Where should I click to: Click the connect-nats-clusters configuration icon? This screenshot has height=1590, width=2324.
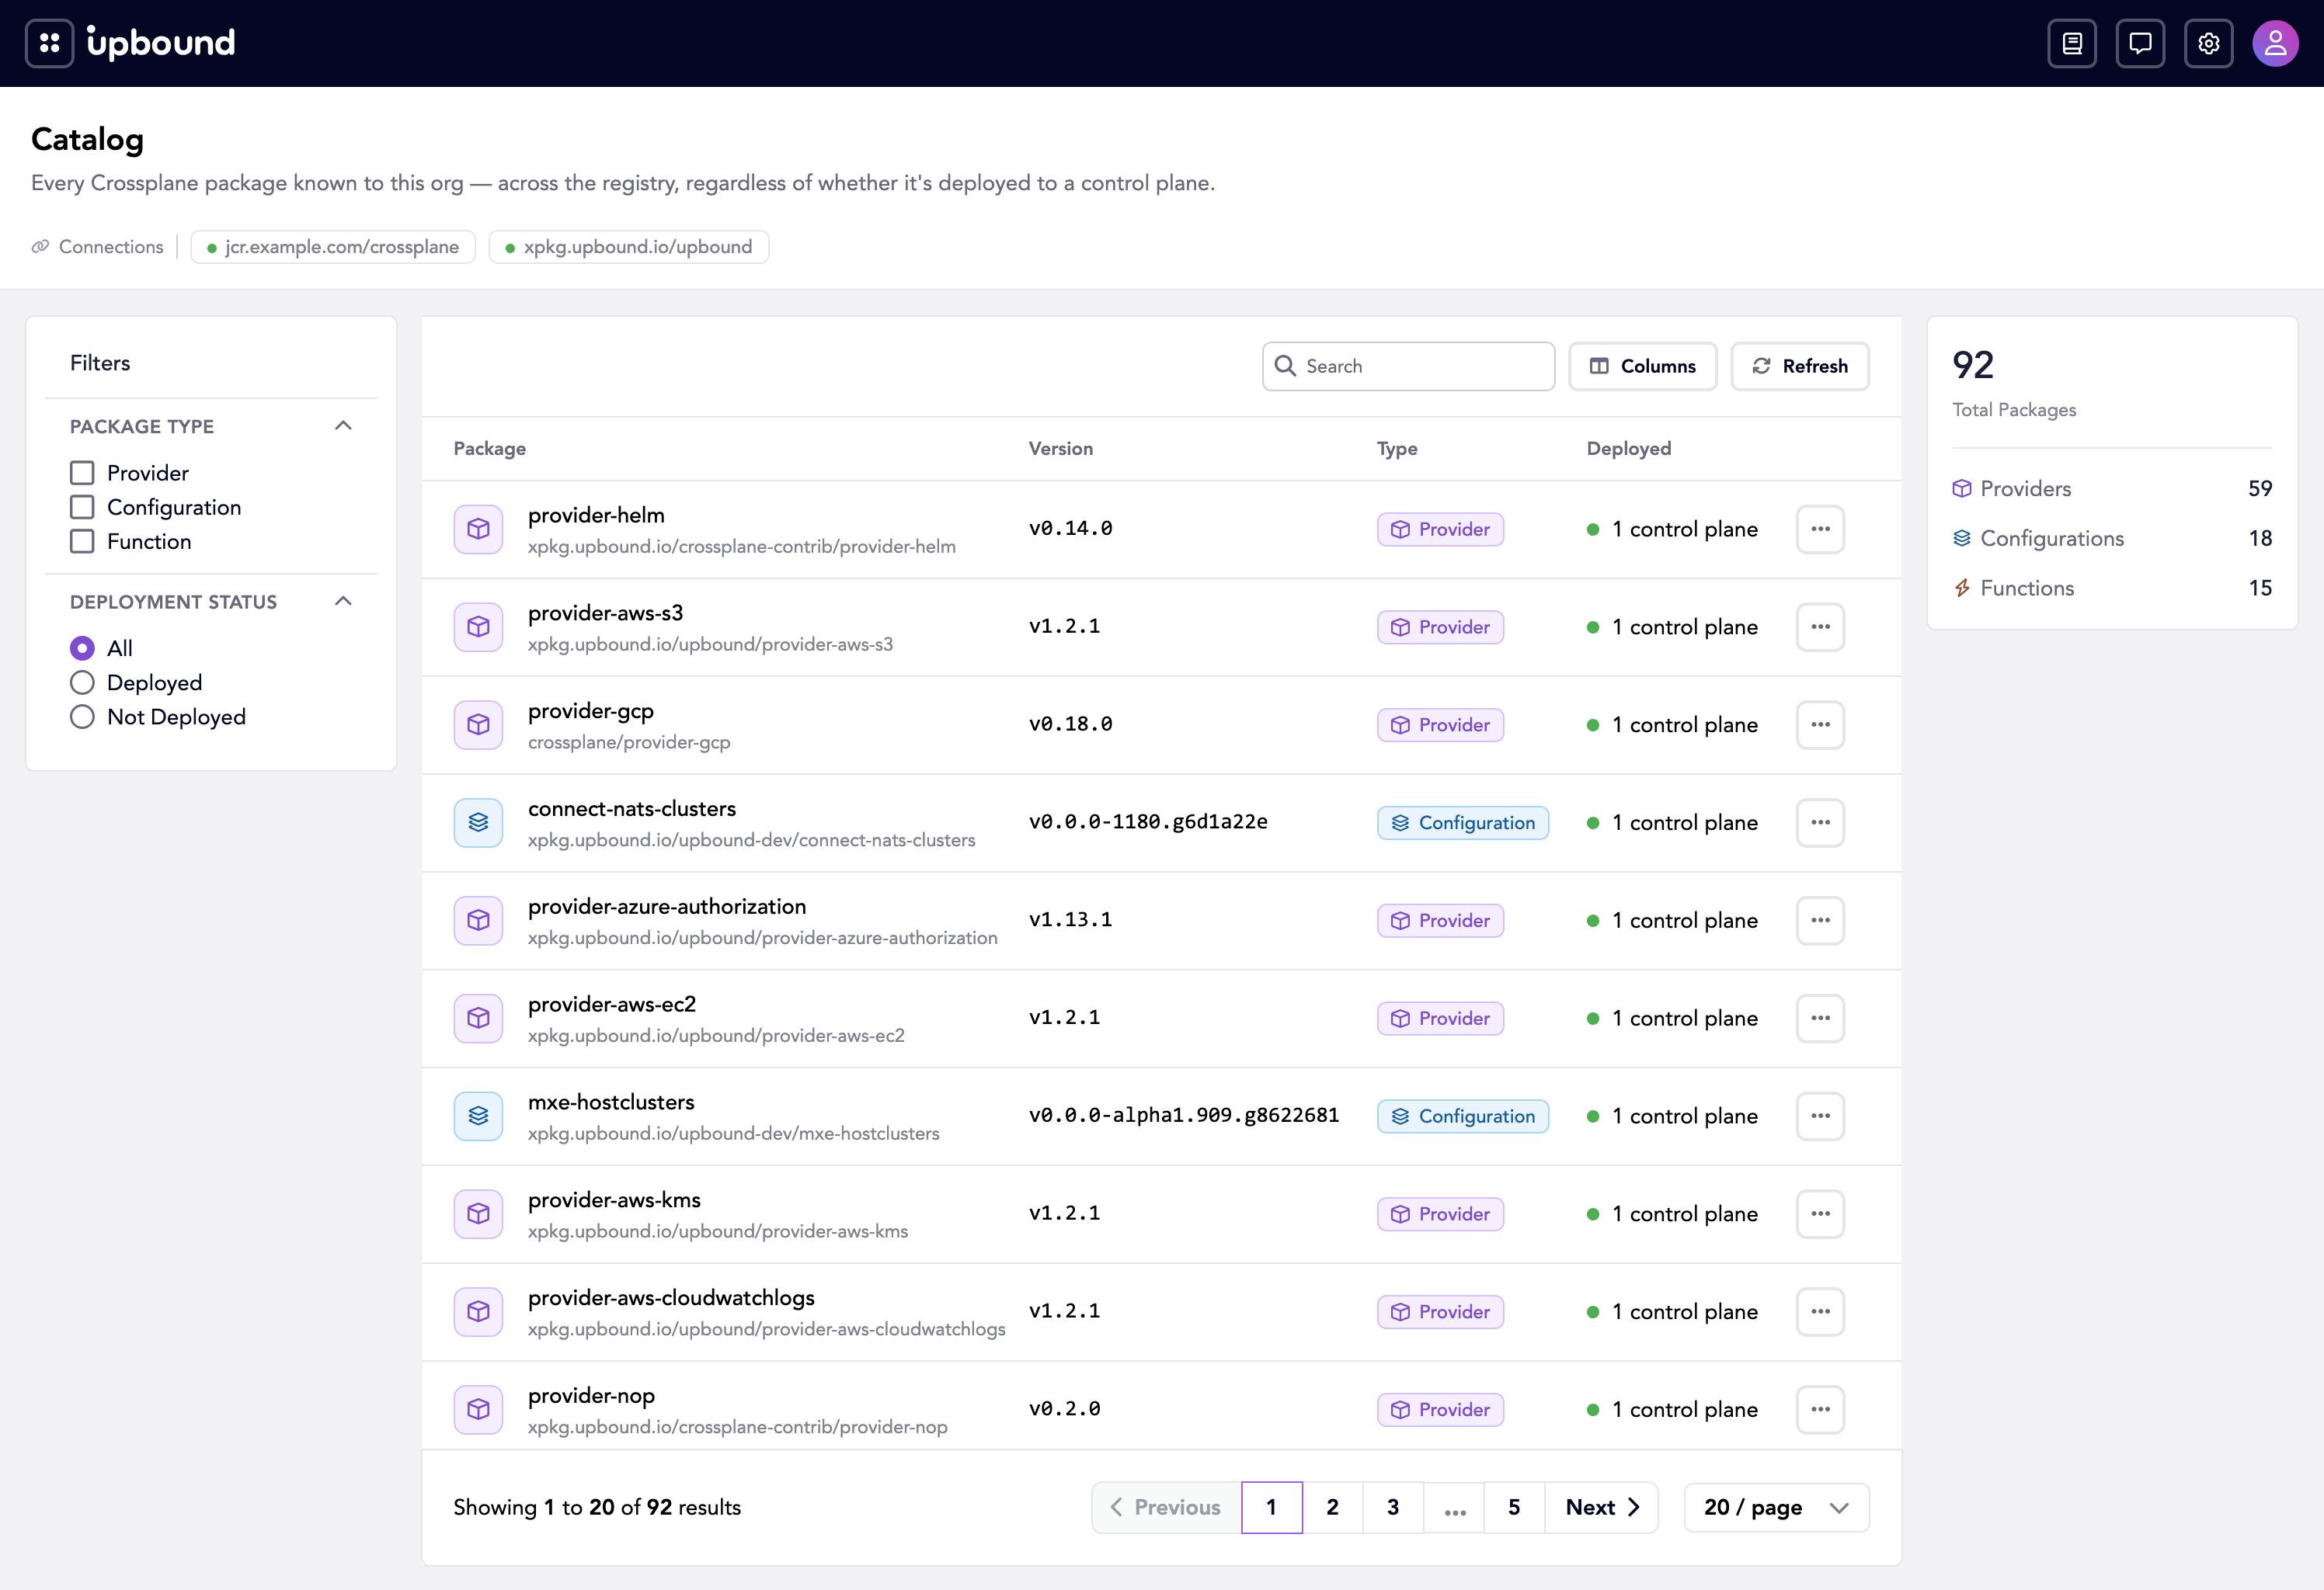pyautogui.click(x=478, y=822)
